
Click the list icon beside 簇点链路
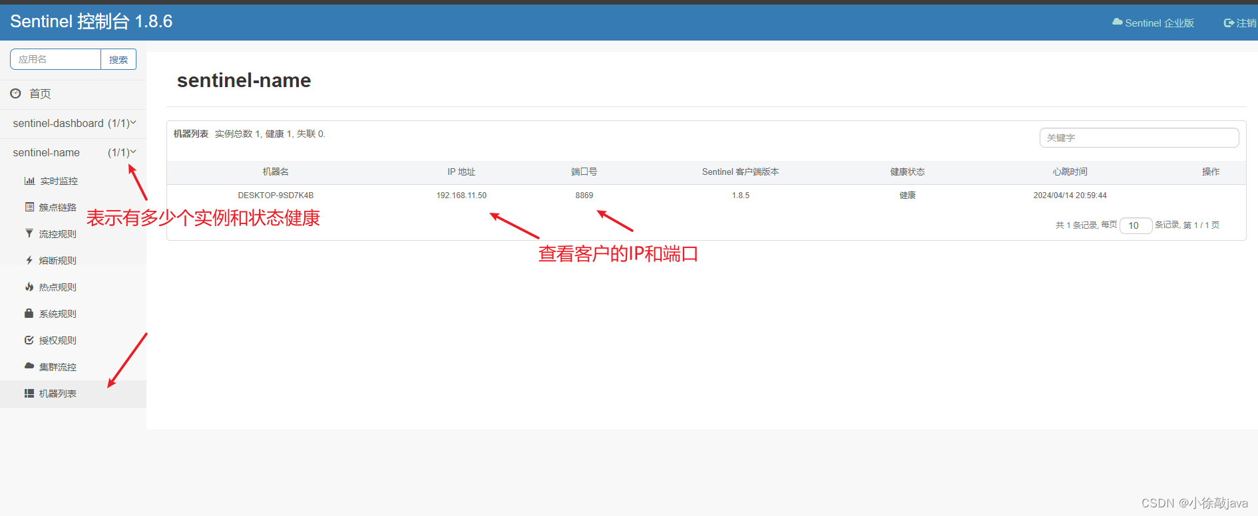click(29, 207)
